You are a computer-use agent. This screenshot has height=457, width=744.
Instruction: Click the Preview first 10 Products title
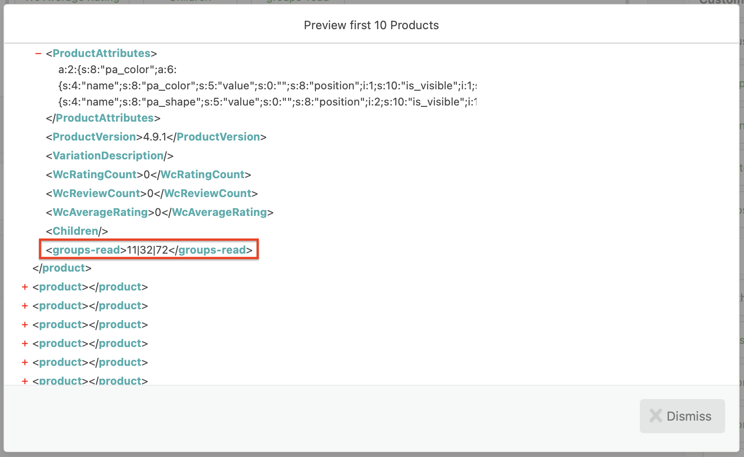click(x=371, y=25)
